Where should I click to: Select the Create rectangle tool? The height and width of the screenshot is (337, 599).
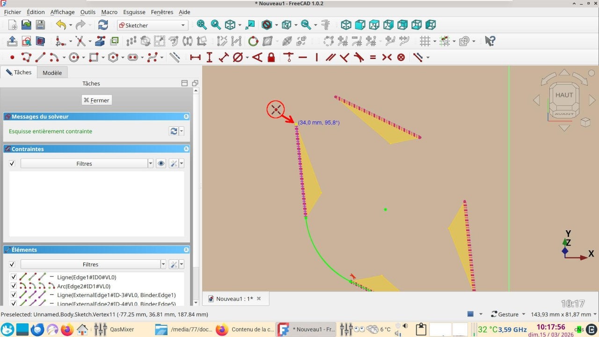[94, 58]
